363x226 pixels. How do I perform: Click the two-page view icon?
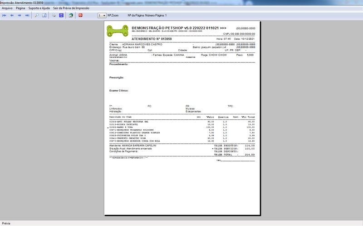coord(44,15)
